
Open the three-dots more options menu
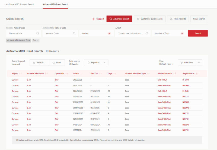point(199,63)
